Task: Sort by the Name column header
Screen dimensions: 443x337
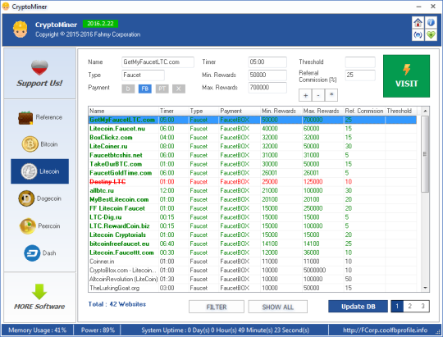Action: click(x=123, y=111)
